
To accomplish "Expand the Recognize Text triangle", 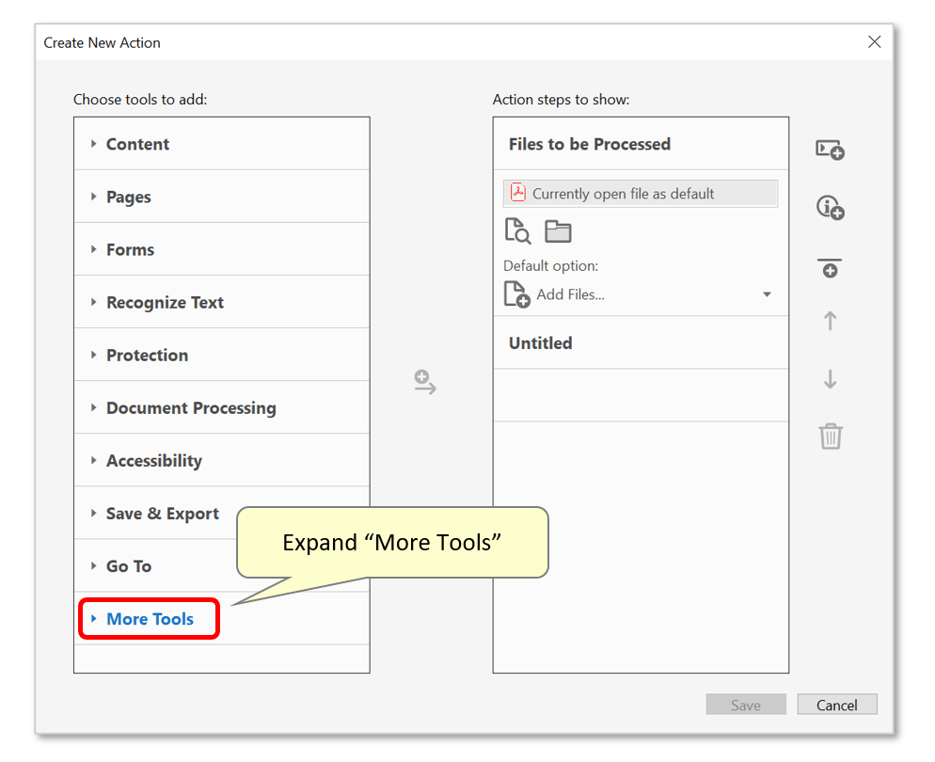I will pyautogui.click(x=94, y=302).
